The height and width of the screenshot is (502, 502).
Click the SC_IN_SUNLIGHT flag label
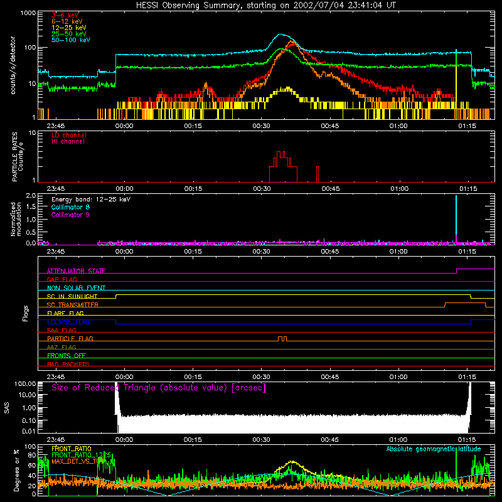[x=72, y=296]
